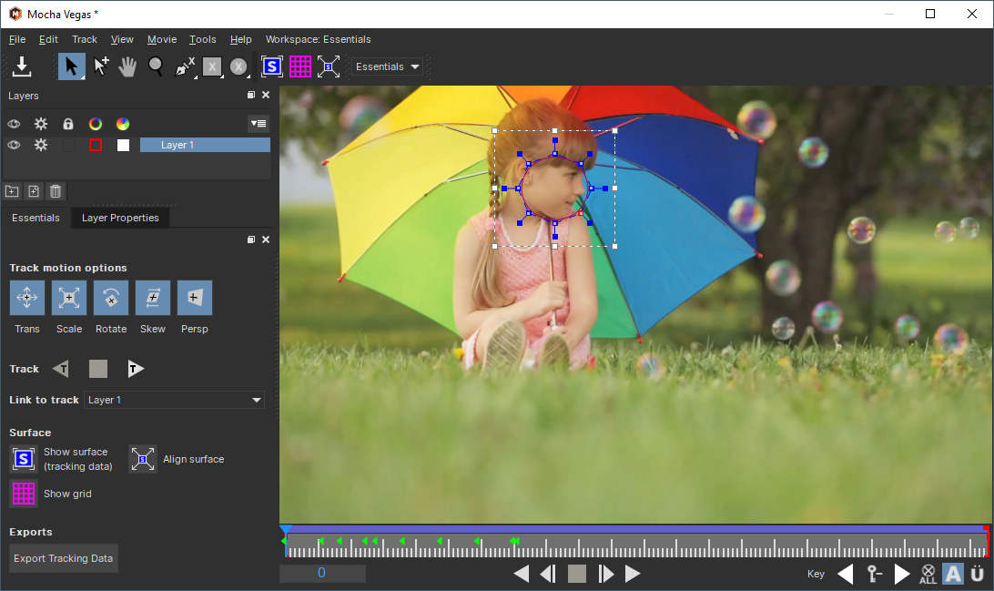
Task: Select the Add Point cursor tool
Action: click(100, 66)
